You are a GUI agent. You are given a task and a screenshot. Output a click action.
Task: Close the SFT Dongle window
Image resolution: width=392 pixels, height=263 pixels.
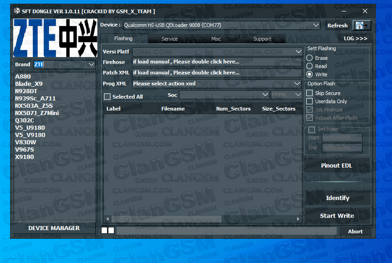point(365,11)
